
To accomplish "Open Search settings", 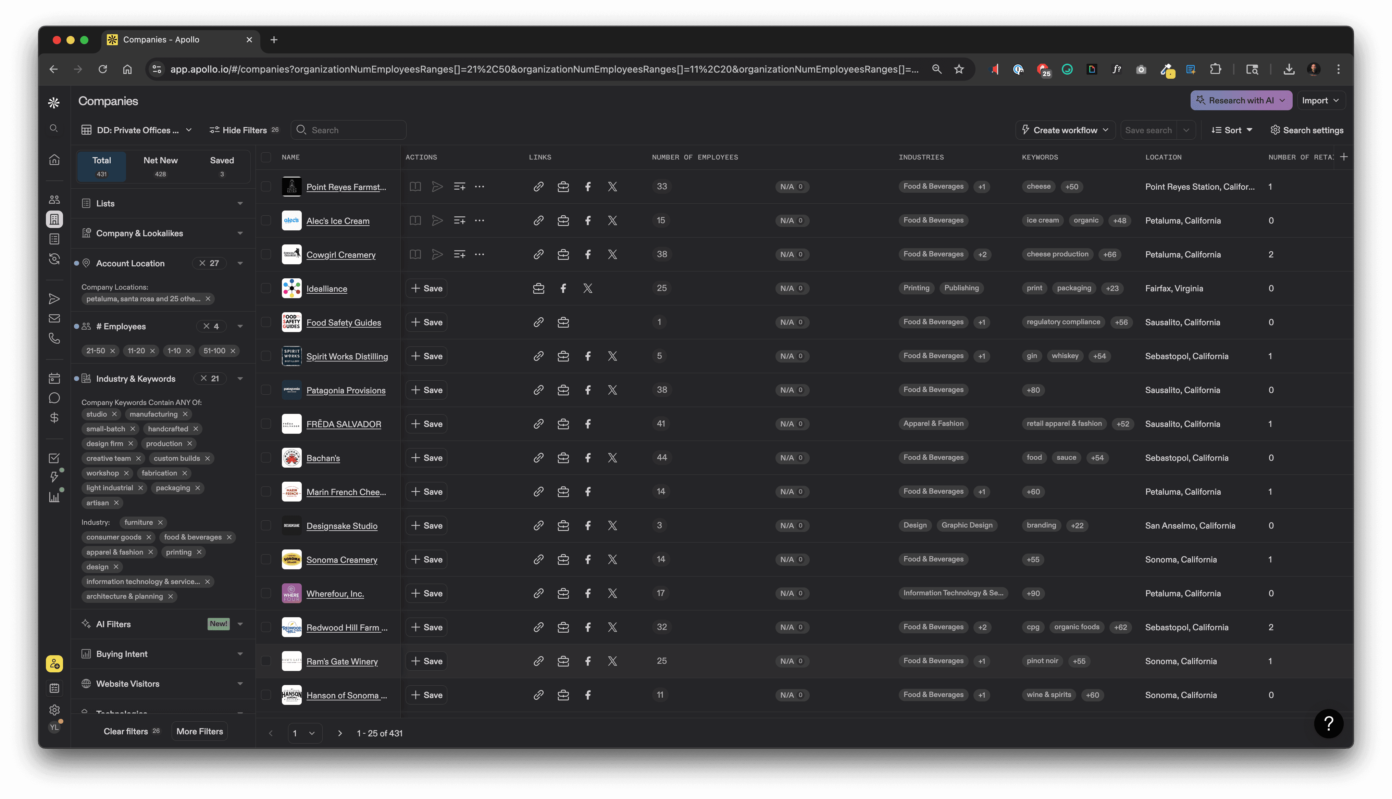I will [1307, 130].
